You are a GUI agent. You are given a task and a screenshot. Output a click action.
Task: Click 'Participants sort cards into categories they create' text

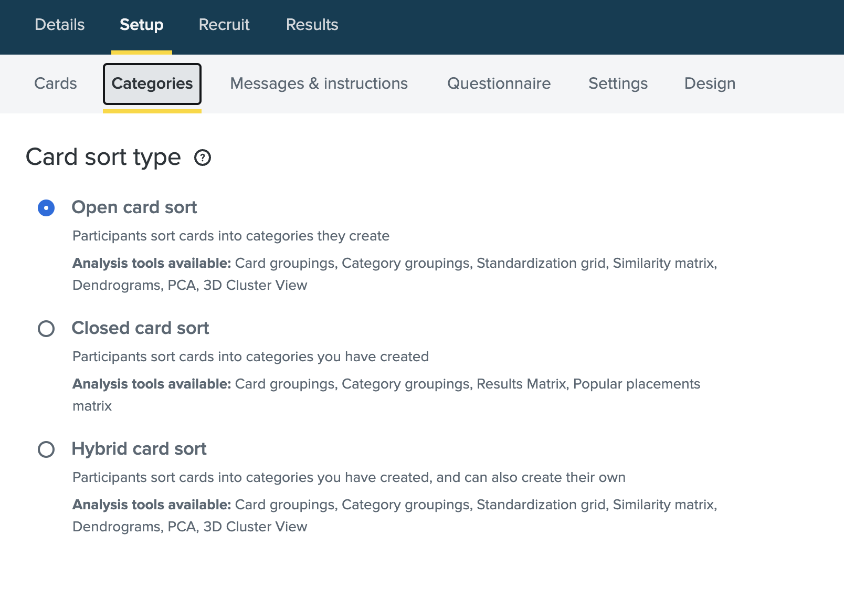(x=231, y=236)
